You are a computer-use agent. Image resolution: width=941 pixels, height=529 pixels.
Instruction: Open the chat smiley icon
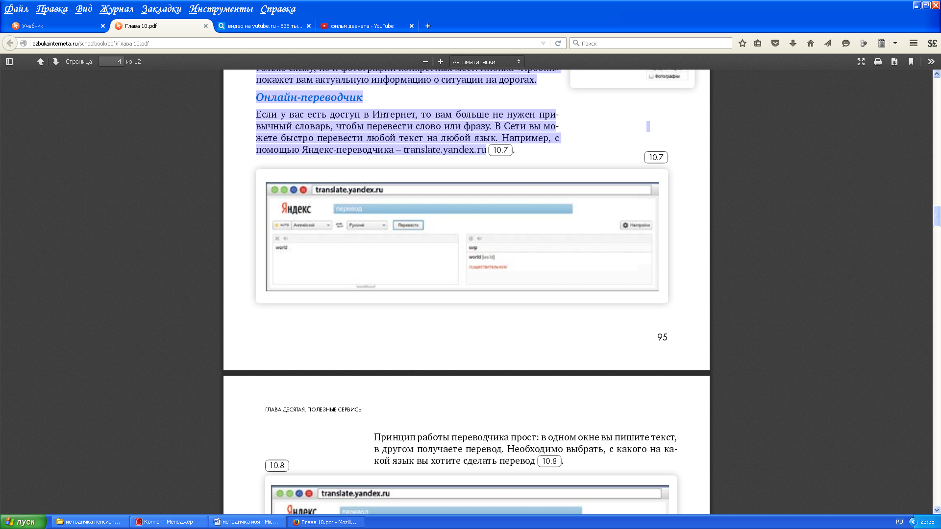(845, 44)
